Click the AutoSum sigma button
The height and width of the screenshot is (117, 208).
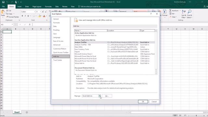[x=174, y=11]
